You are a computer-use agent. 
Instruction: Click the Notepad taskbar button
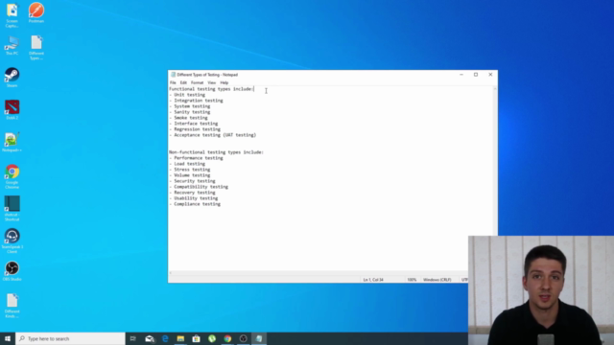(x=259, y=338)
